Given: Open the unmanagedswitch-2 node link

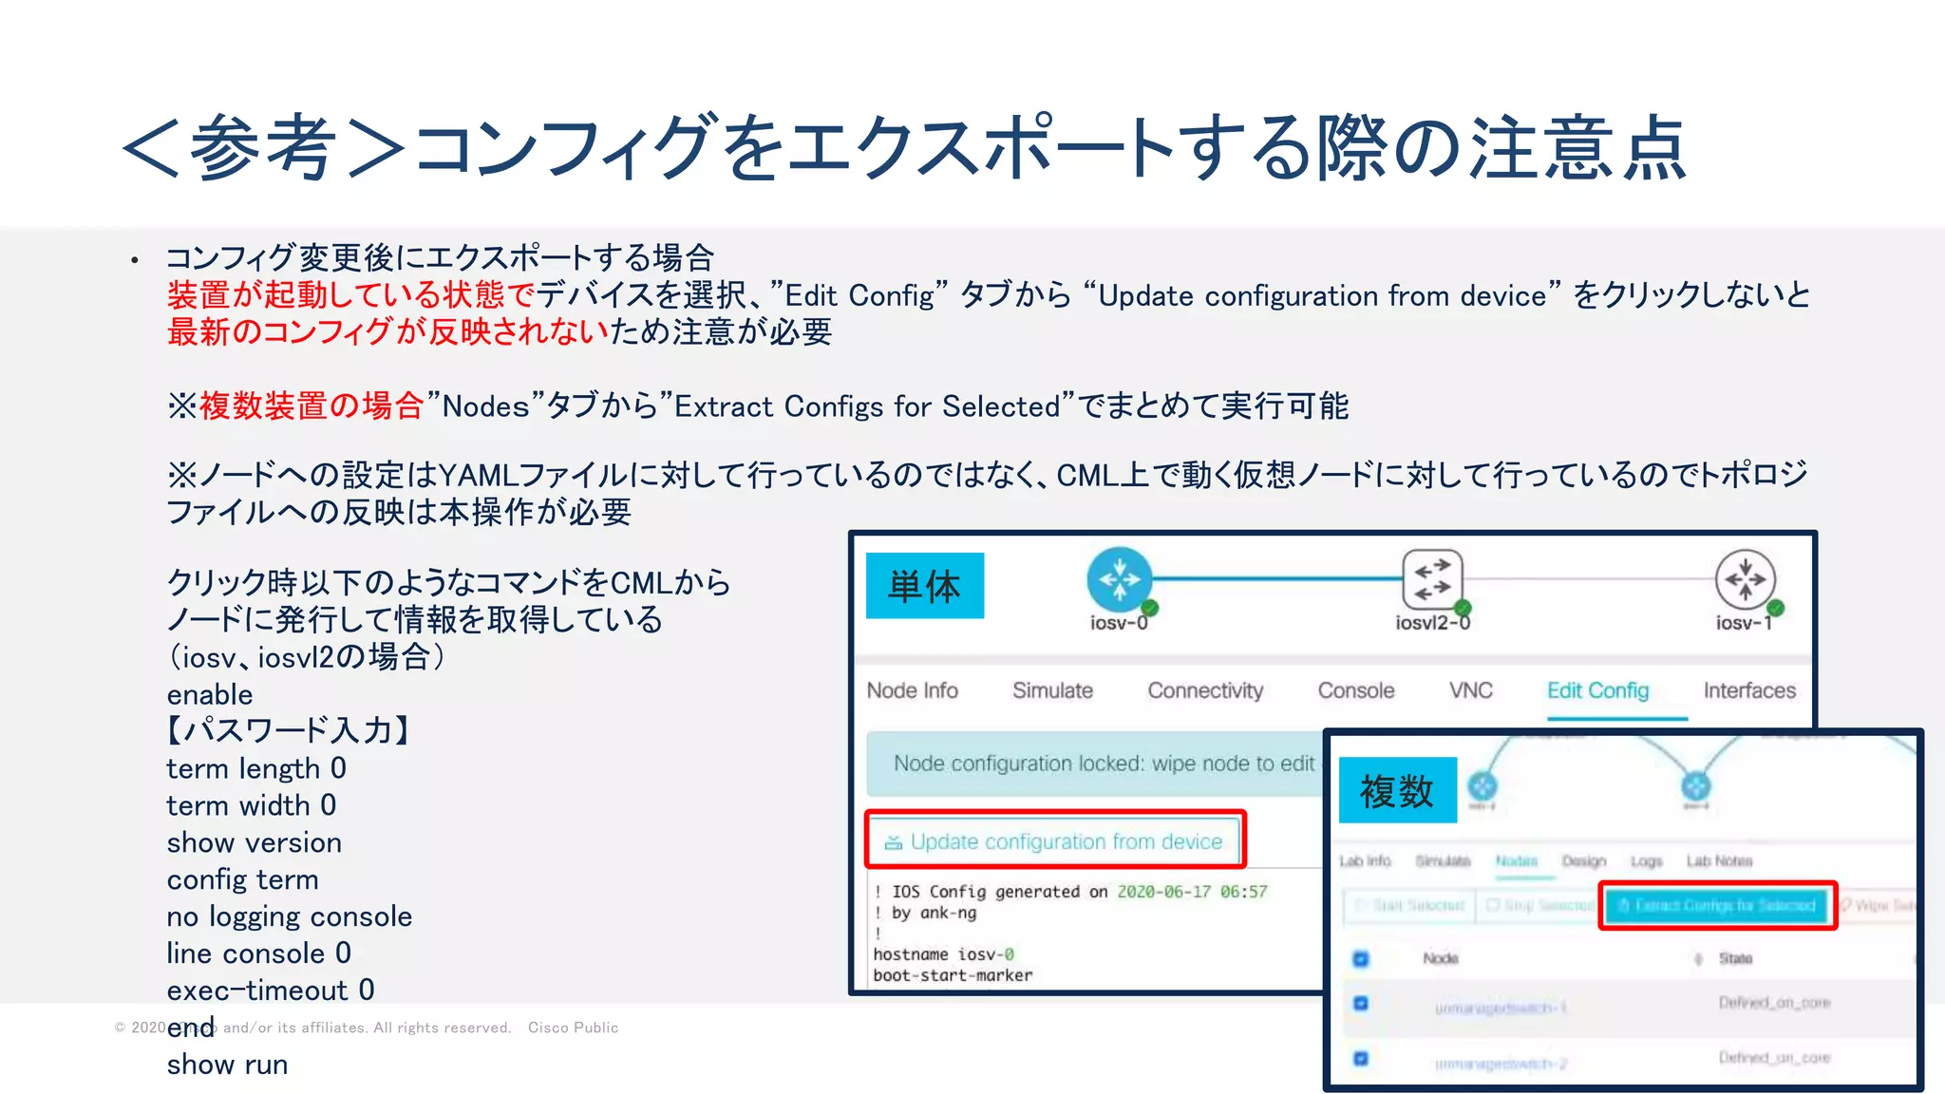Looking at the screenshot, I should pyautogui.click(x=1501, y=1064).
